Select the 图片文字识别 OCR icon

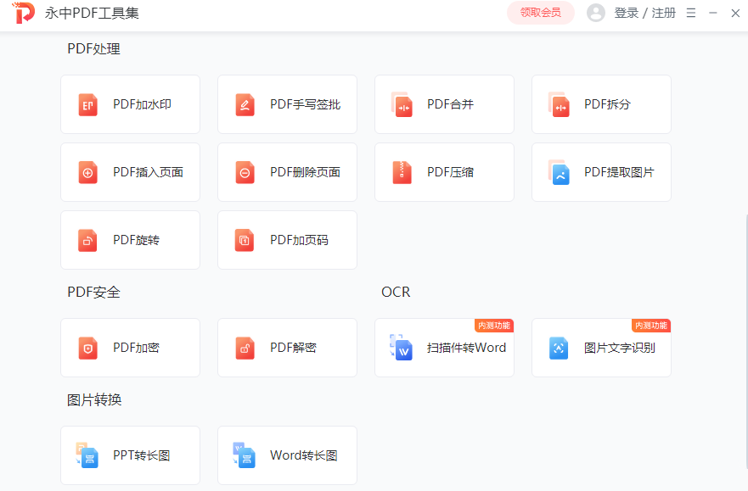(559, 349)
